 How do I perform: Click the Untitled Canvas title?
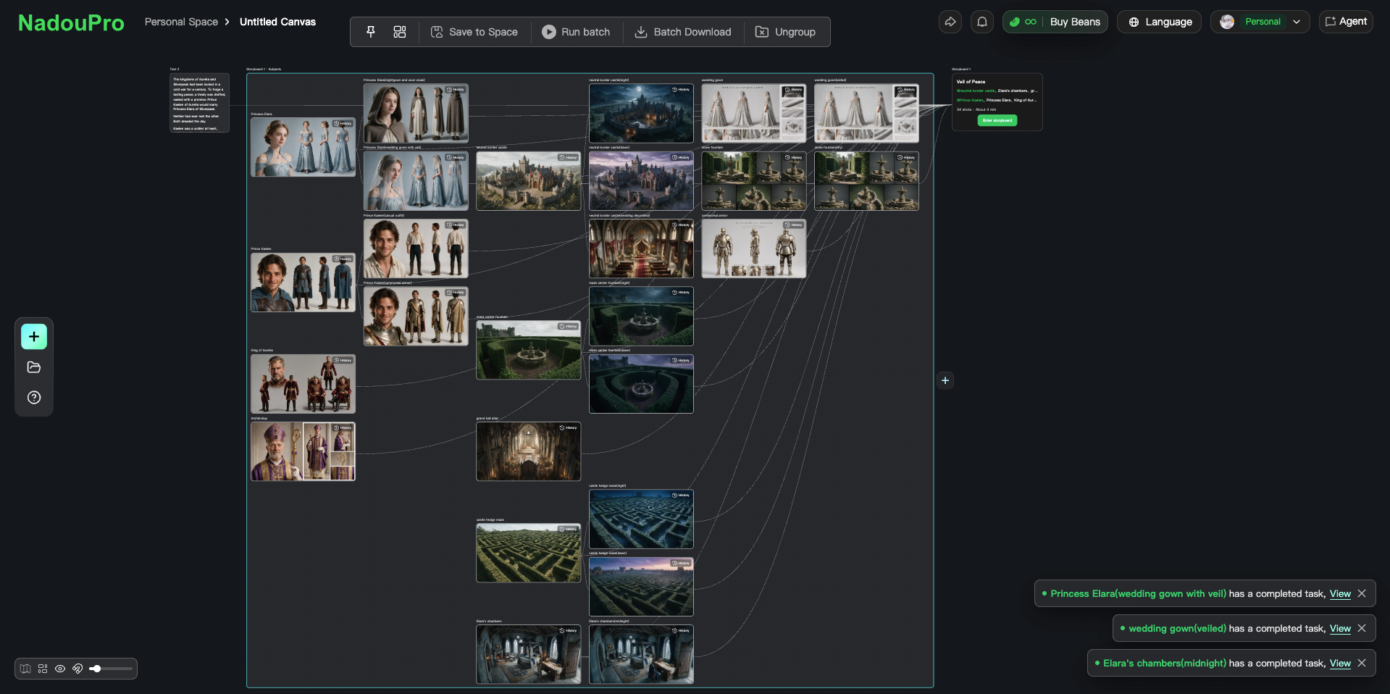(277, 22)
